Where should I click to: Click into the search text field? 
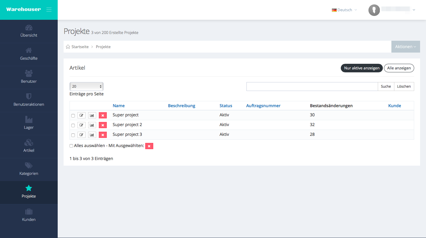[x=312, y=87]
